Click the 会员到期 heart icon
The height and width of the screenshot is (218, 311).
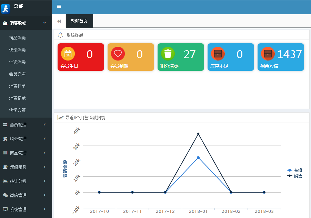pyautogui.click(x=118, y=54)
